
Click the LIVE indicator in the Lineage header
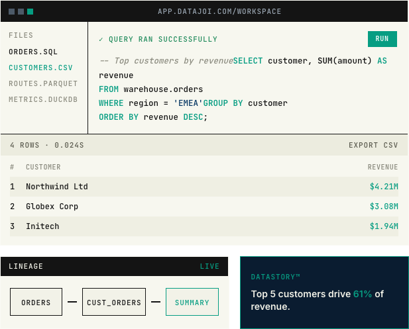(209, 266)
